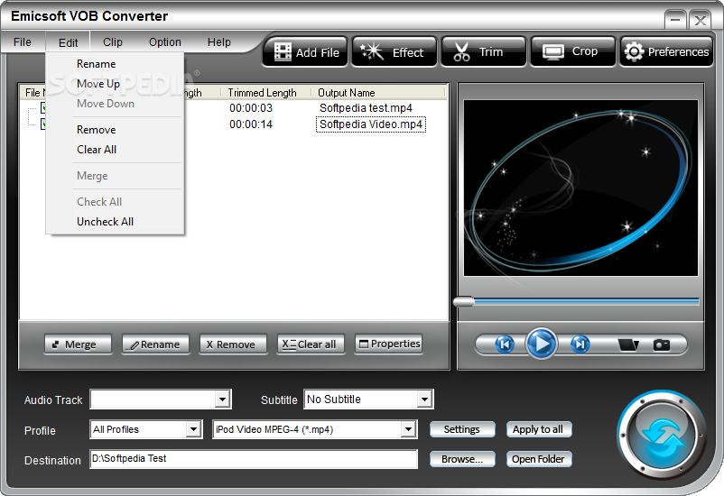Click the X Remove button
The image size is (724, 496).
click(233, 344)
